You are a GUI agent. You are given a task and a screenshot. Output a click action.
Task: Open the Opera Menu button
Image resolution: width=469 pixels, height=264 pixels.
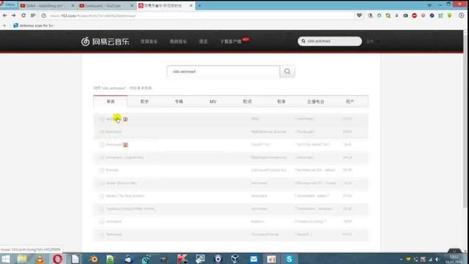tap(9, 4)
